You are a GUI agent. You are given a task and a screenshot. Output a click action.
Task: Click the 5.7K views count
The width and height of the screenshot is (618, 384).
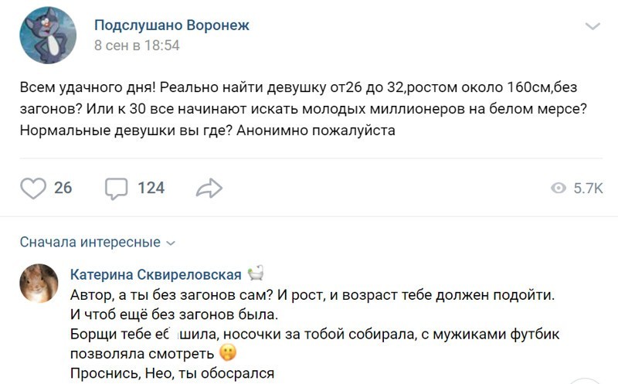(588, 189)
